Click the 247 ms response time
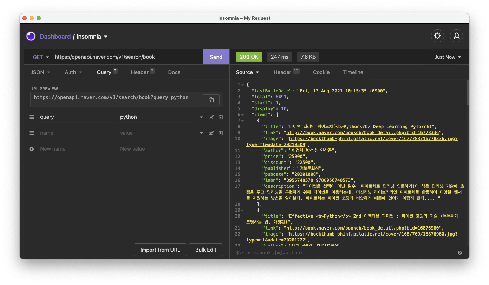This screenshot has width=489, height=285. point(280,57)
